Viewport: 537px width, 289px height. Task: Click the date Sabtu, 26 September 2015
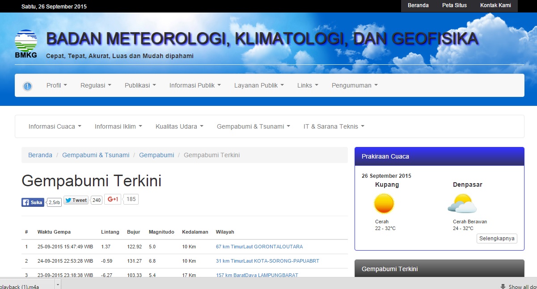click(54, 6)
